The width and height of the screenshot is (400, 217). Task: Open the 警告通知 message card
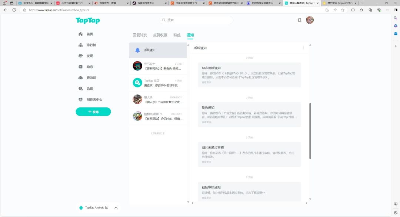point(249,115)
